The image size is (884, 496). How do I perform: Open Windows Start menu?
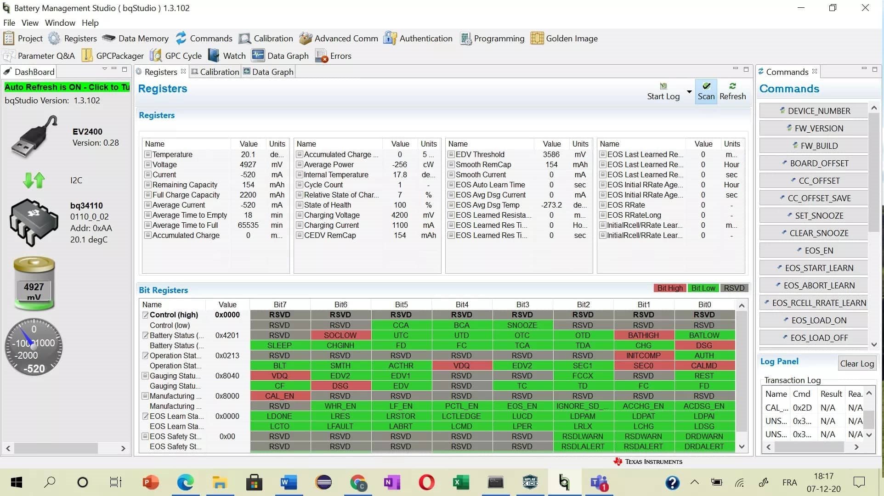17,482
